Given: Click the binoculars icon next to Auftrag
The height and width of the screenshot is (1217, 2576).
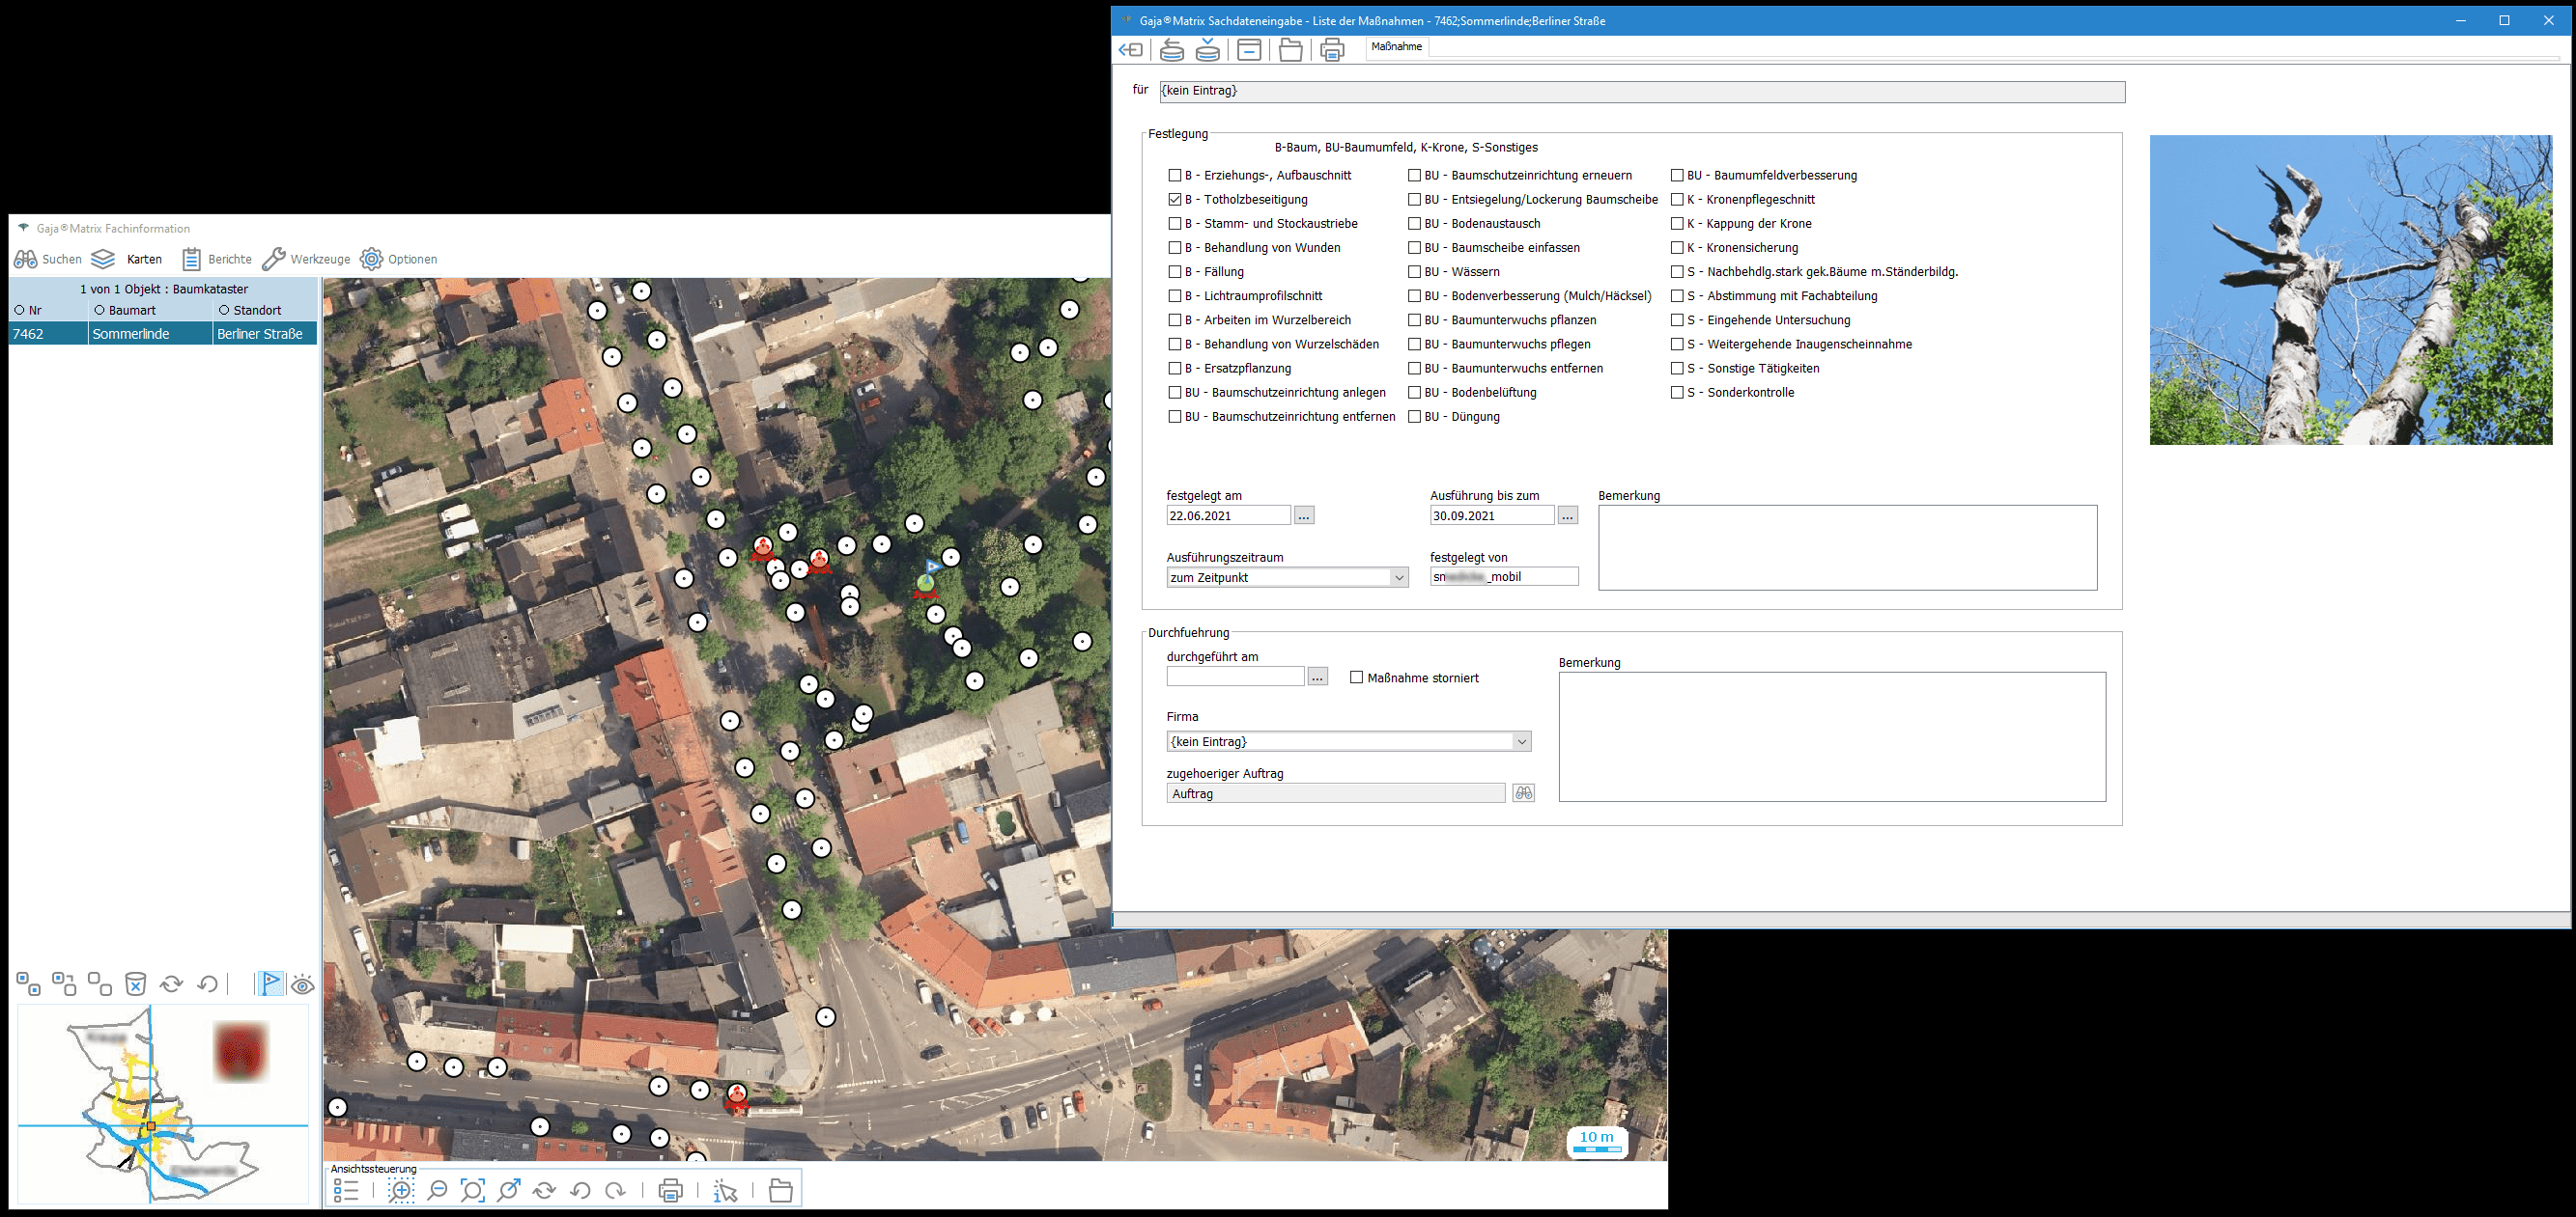Looking at the screenshot, I should pyautogui.click(x=1523, y=793).
